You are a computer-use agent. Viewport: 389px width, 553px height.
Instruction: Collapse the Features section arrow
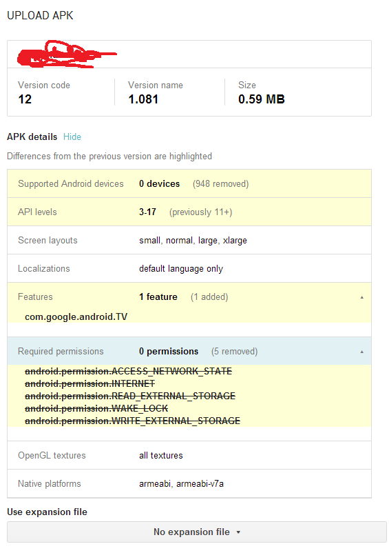pyautogui.click(x=361, y=297)
